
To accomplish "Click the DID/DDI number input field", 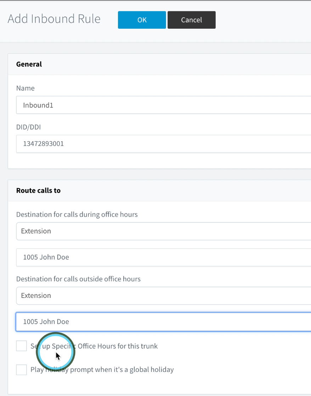I will click(x=163, y=144).
